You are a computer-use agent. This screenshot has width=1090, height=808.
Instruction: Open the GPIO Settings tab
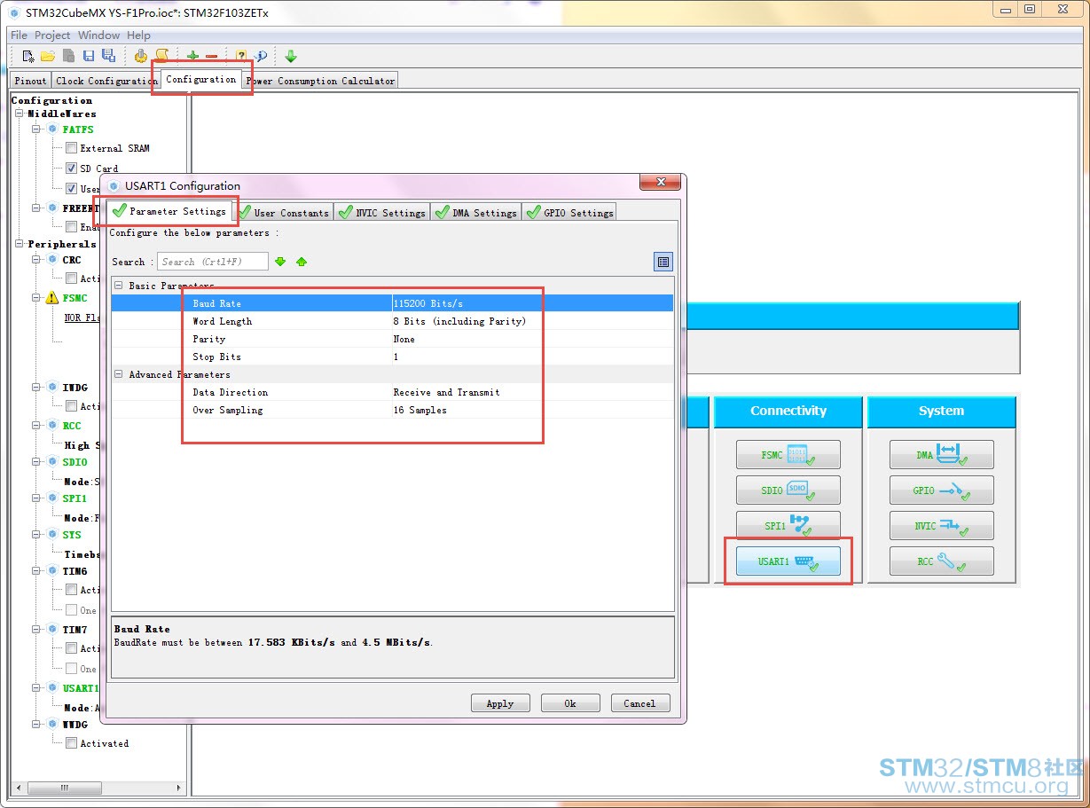(x=569, y=212)
